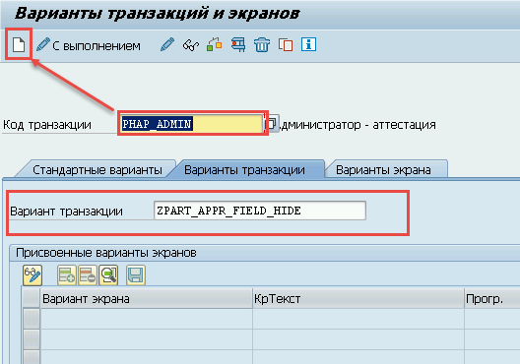
Task: Click the 'КрТекст' column header
Action: point(358,299)
